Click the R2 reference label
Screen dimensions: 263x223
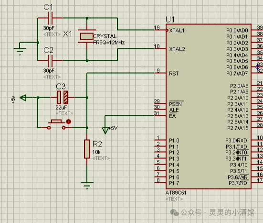[x=97, y=144]
